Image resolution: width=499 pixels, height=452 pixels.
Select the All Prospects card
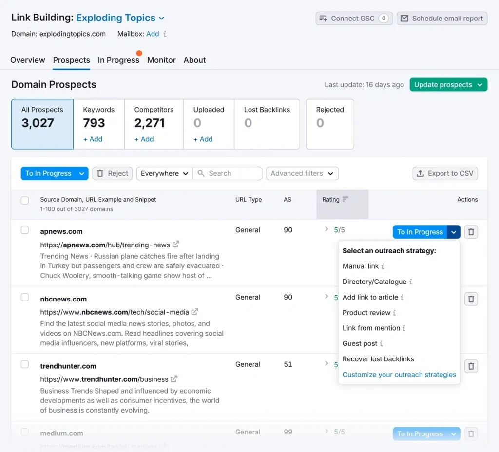point(42,124)
